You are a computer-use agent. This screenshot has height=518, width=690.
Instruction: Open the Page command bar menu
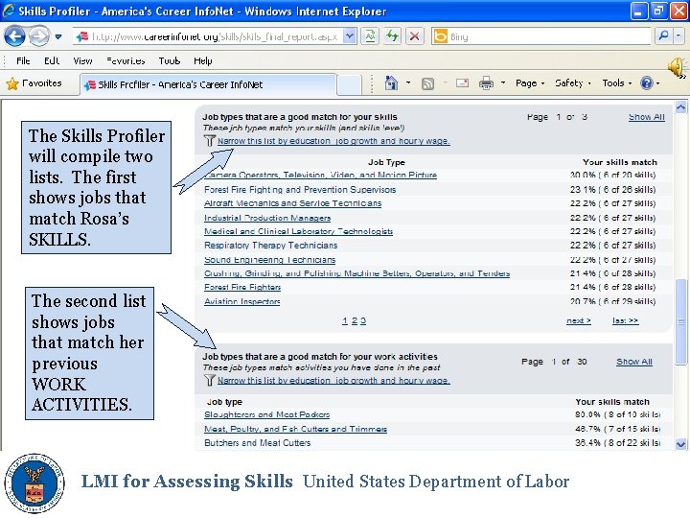[x=530, y=82]
